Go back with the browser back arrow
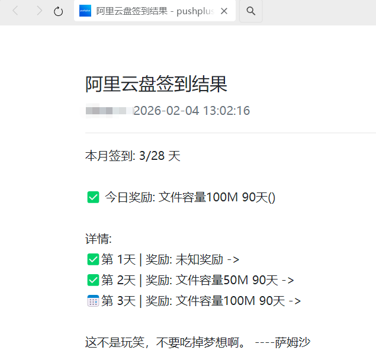The height and width of the screenshot is (363, 376). click(15, 11)
